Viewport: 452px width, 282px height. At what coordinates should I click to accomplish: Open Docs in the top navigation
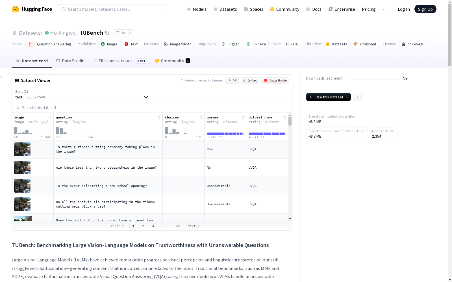pos(314,9)
